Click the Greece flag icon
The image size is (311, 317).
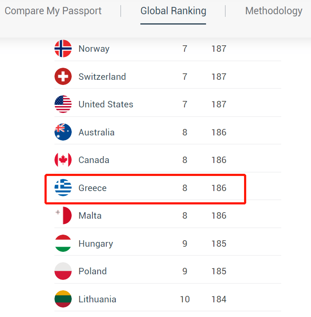tap(63, 188)
